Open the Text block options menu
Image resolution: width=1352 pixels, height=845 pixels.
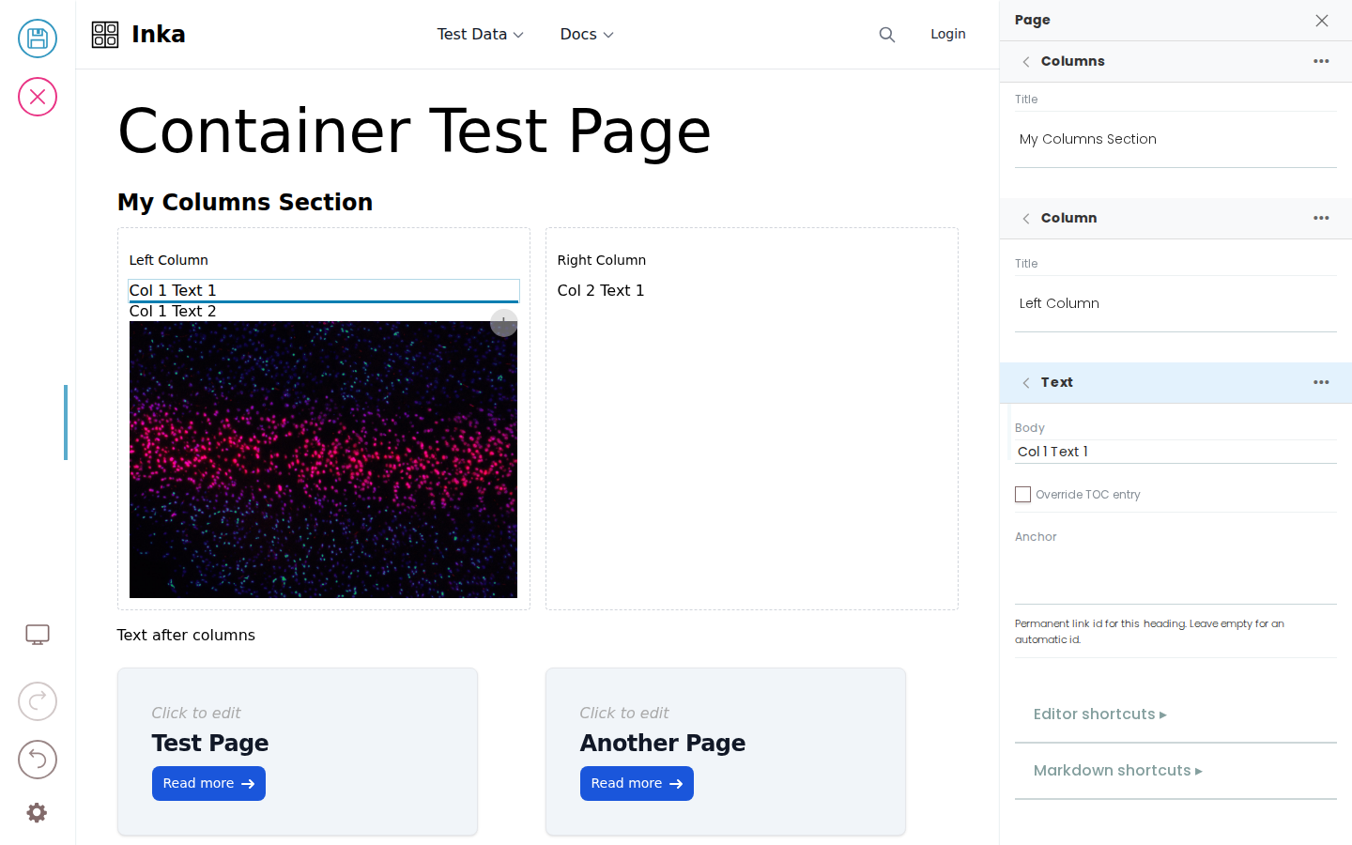coord(1321,382)
